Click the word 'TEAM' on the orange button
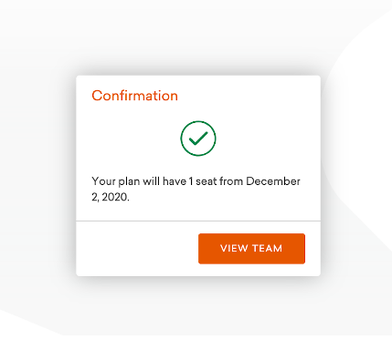The height and width of the screenshot is (350, 392). [x=267, y=248]
